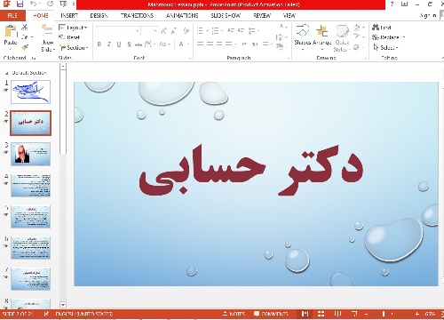Image resolution: width=444 pixels, height=320 pixels.
Task: Open the Font Color dropdown arrow
Action: [188, 44]
